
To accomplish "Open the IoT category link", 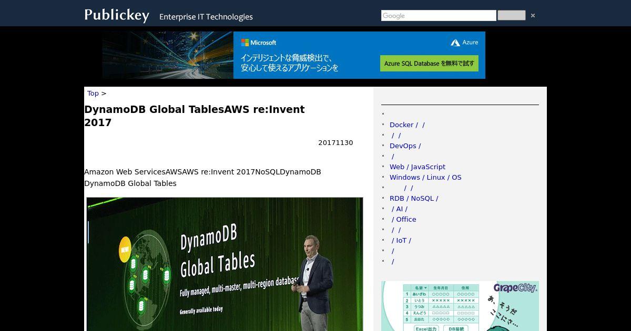I will tap(401, 240).
